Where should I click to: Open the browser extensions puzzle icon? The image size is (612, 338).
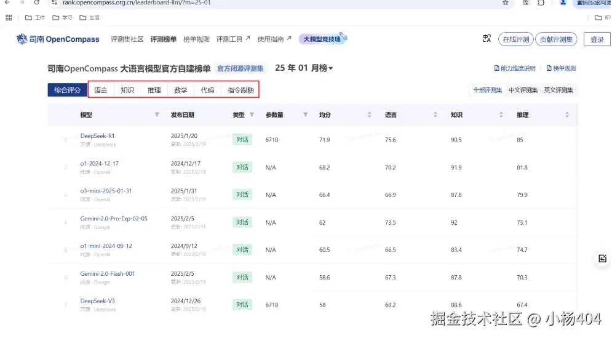(x=541, y=2)
